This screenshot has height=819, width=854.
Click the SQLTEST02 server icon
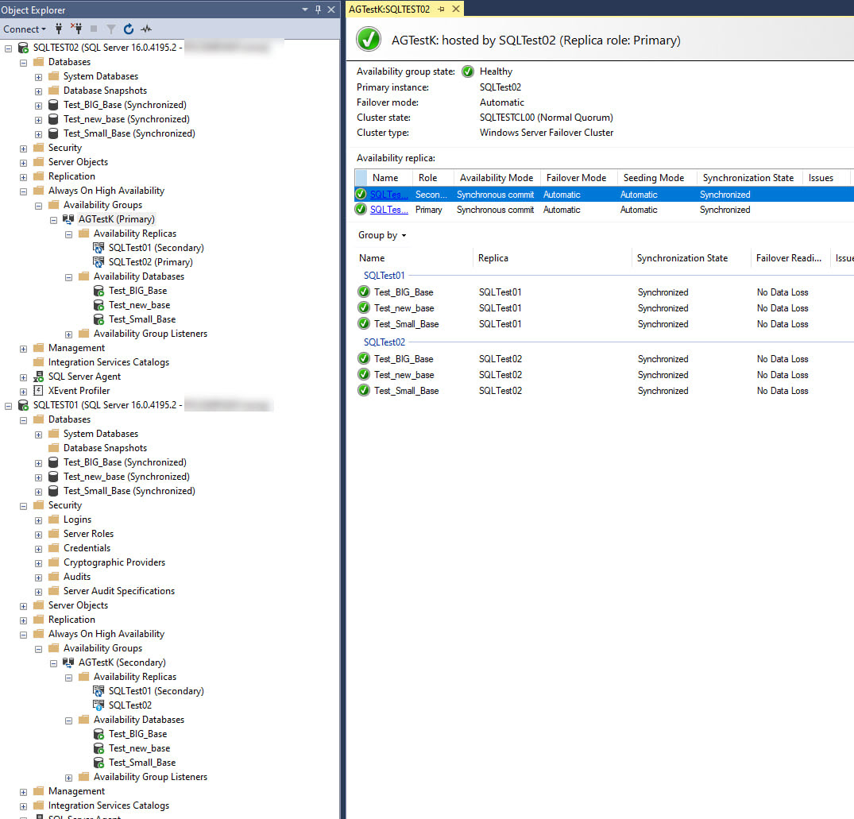(23, 48)
